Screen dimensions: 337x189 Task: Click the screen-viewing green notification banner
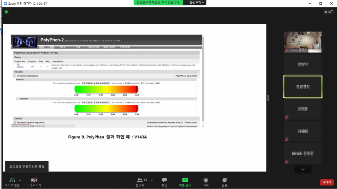pyautogui.click(x=158, y=2)
